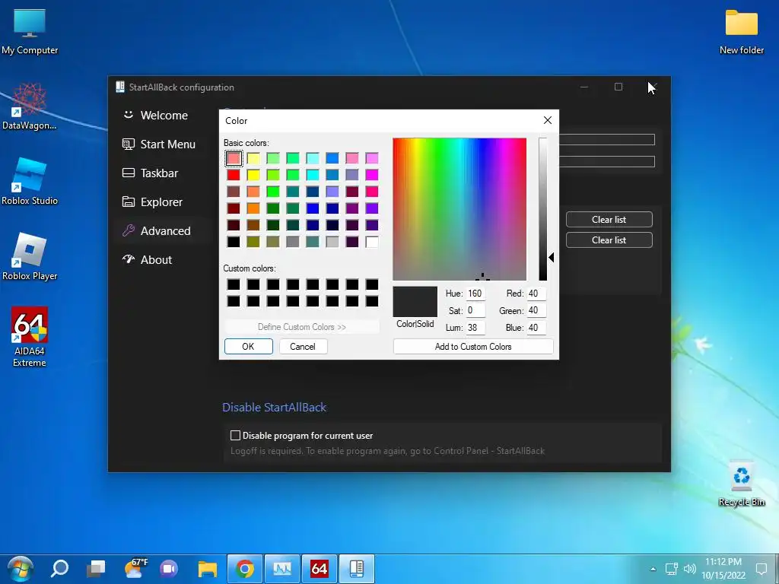Minimize the StartAllBack configuration window

point(584,87)
